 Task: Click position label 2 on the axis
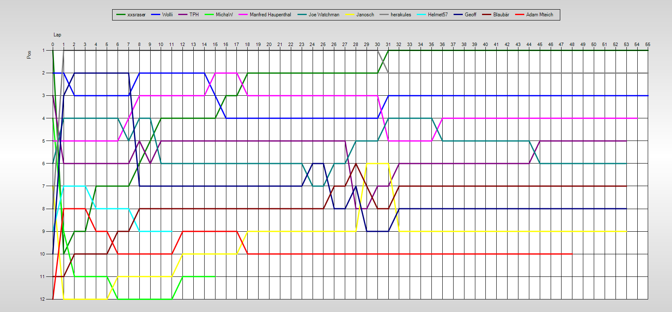(x=44, y=73)
